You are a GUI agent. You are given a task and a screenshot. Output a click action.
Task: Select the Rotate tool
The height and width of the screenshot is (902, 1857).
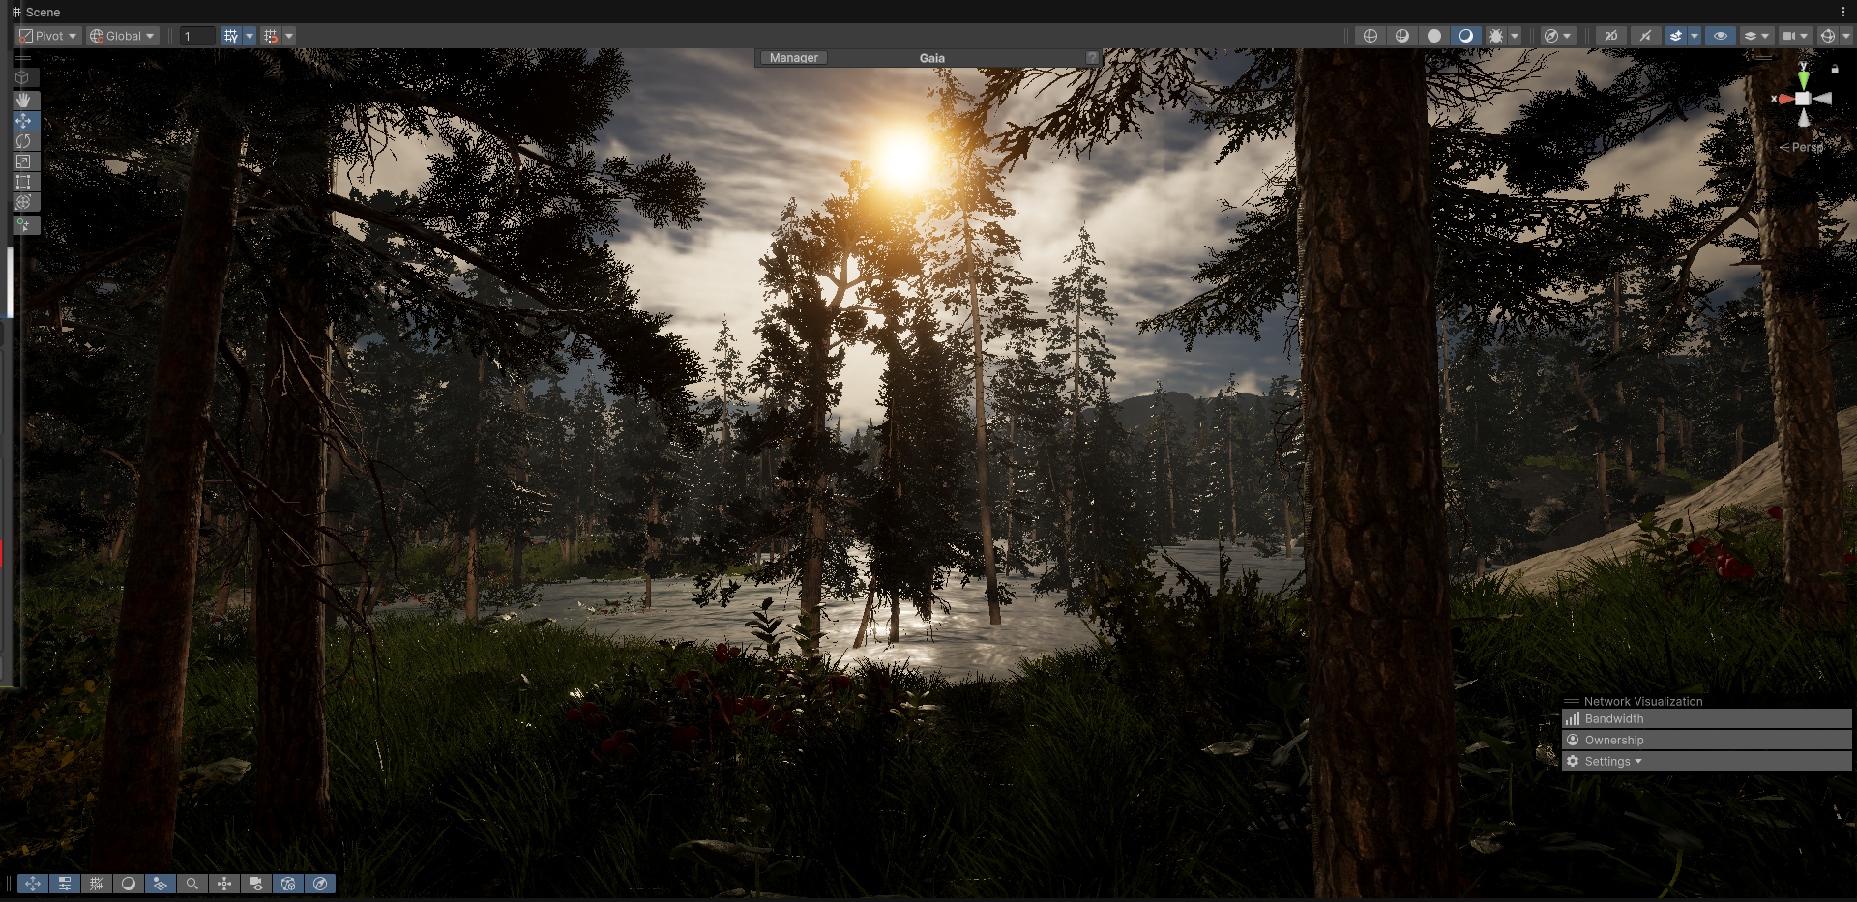(23, 141)
